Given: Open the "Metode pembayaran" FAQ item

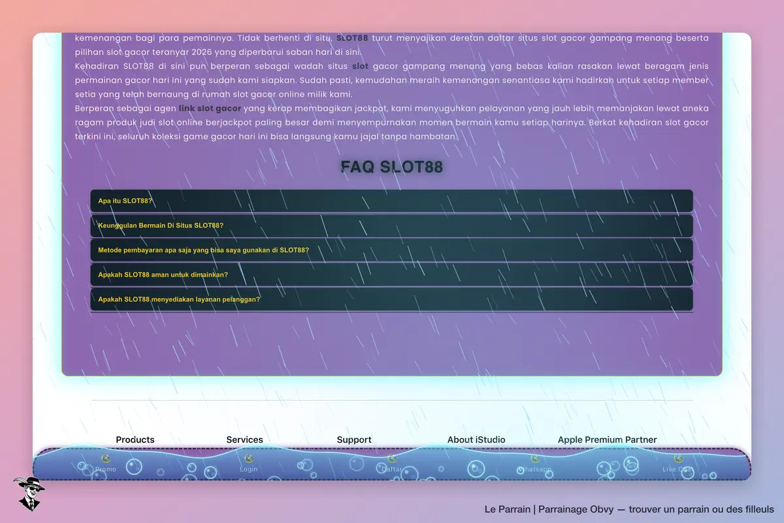Looking at the screenshot, I should (x=391, y=250).
